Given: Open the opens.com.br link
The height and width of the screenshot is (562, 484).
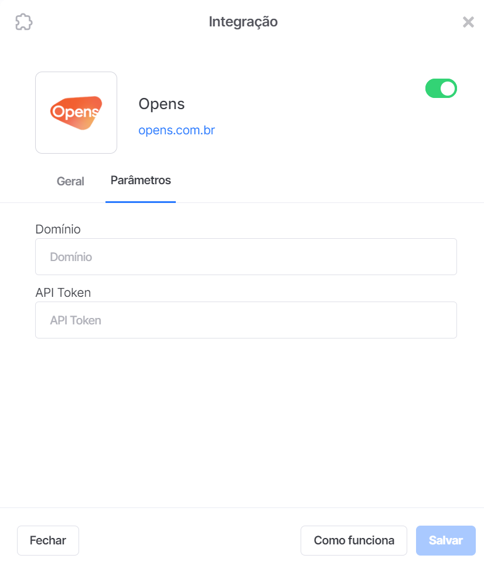Looking at the screenshot, I should (176, 130).
